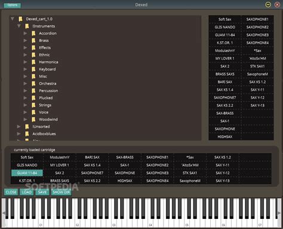The width and height of the screenshot is (283, 229).
Task: Select Soft Sax in browser cartridge list
Action: [225, 19]
